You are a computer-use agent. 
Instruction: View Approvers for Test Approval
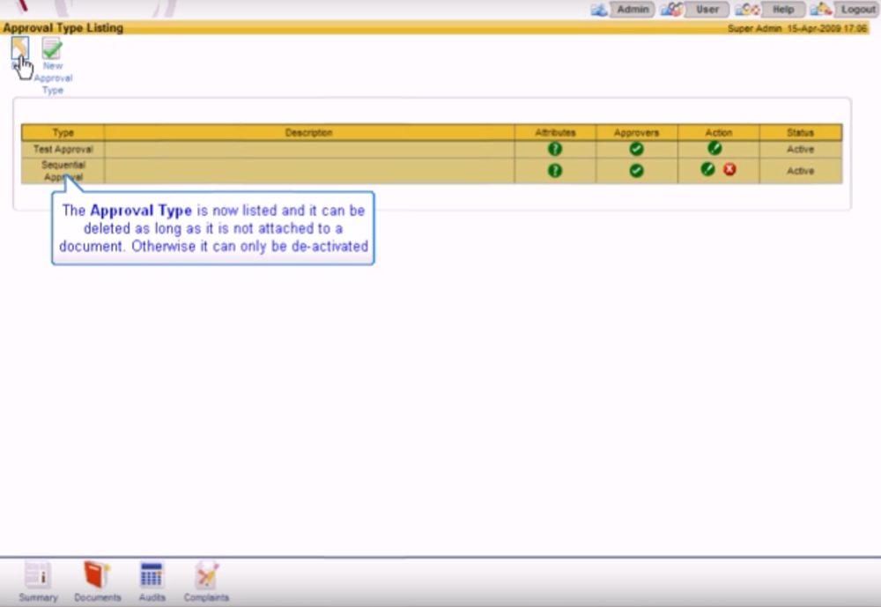click(x=636, y=149)
